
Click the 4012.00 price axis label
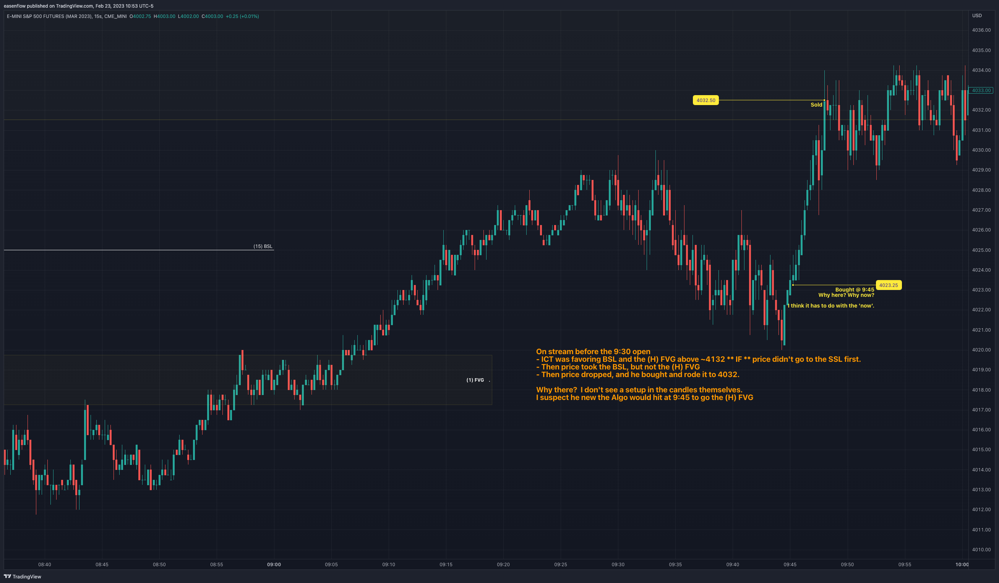981,510
